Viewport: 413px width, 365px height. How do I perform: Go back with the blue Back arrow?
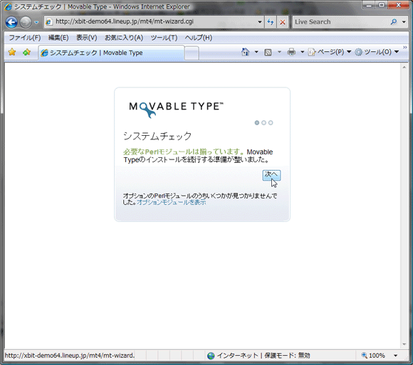[x=11, y=22]
